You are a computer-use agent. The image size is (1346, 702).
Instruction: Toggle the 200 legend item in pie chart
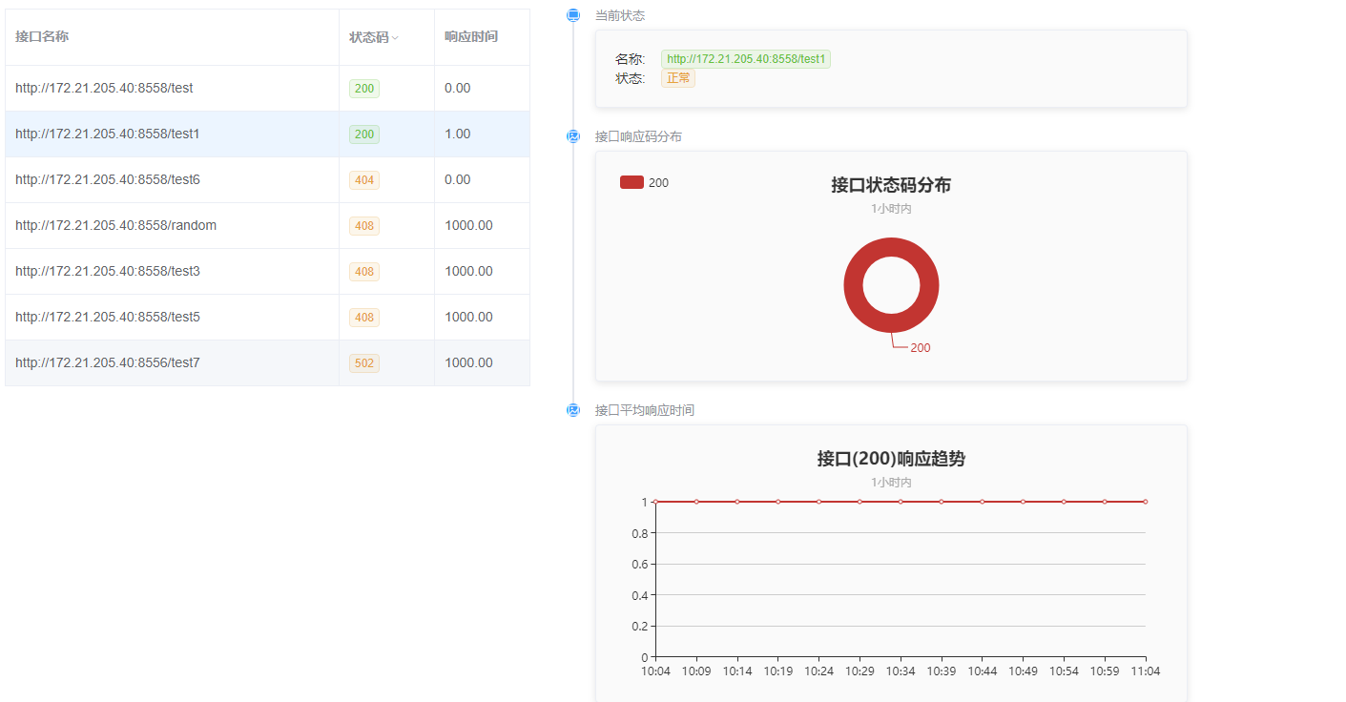645,182
